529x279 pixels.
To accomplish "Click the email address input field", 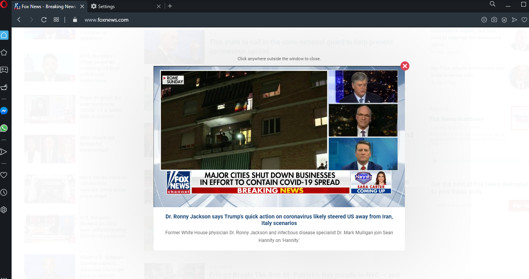I will [469, 206].
